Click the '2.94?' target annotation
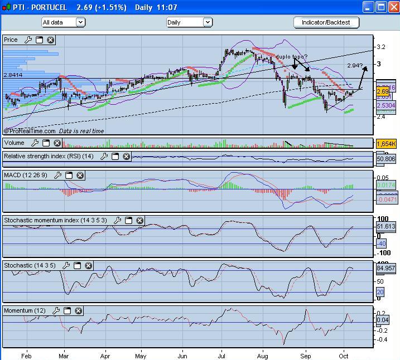Image resolution: width=400 pixels, height=360 pixels. pos(355,66)
